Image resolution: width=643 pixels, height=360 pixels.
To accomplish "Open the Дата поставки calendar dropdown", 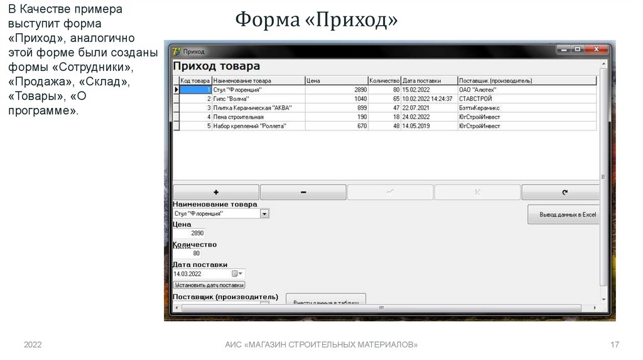I will pos(237,273).
